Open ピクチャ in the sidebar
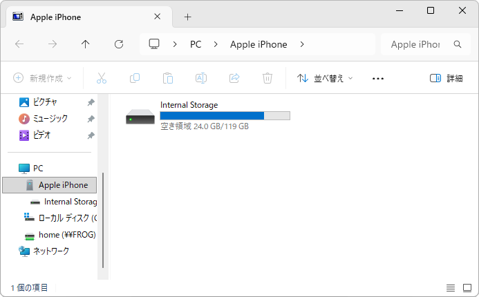This screenshot has width=479, height=297. click(x=45, y=102)
